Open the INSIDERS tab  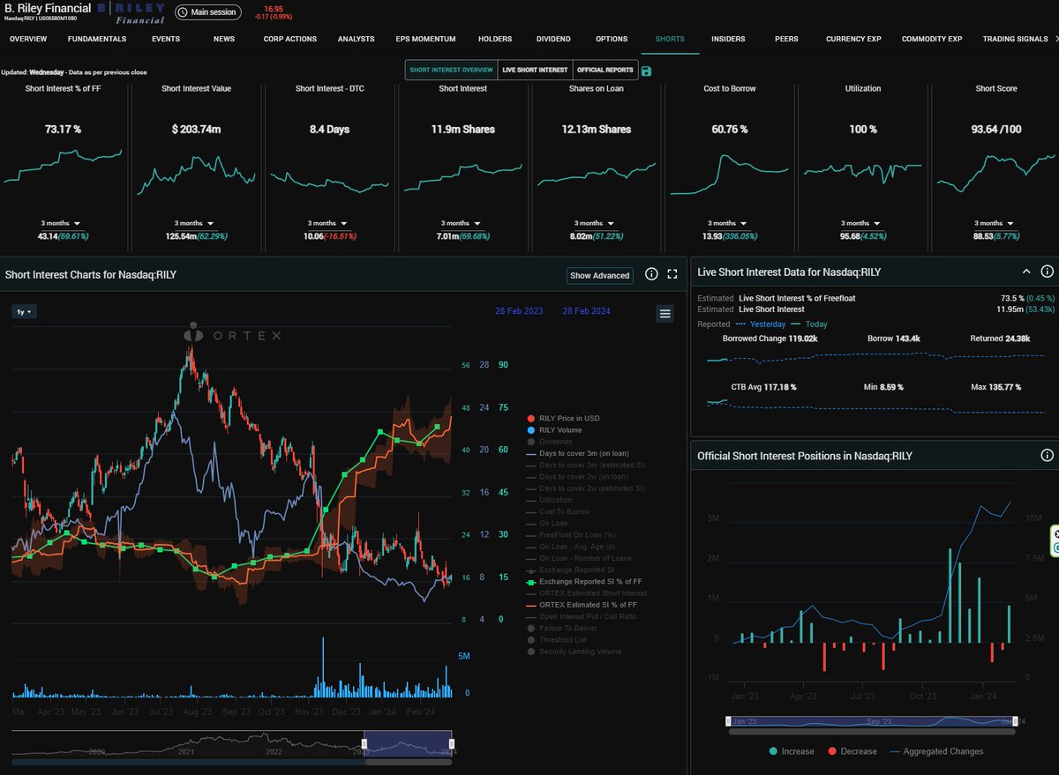coord(728,39)
